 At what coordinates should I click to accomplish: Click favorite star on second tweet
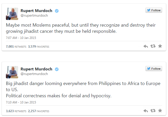pyautogui.click(x=160, y=111)
